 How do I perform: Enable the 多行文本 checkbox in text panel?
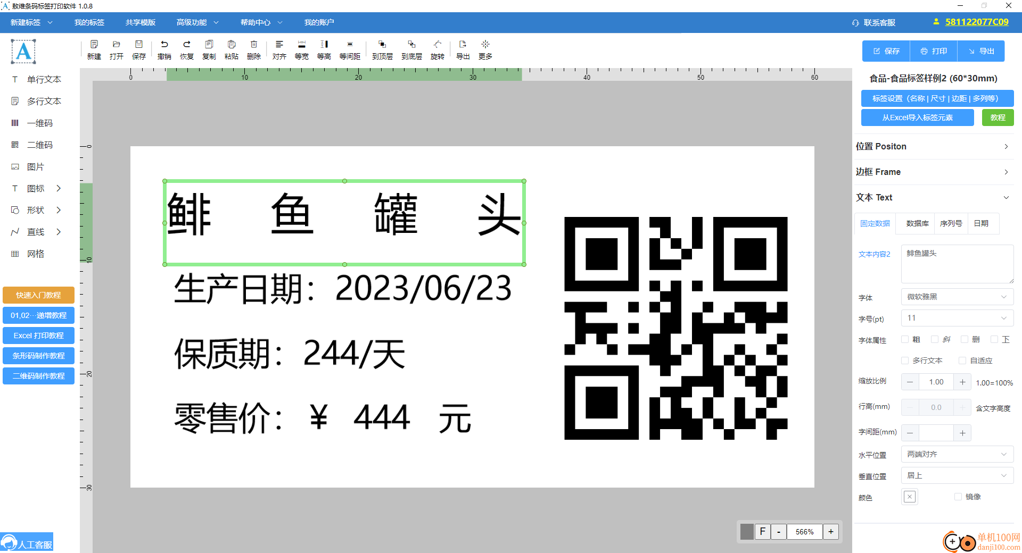tap(905, 361)
